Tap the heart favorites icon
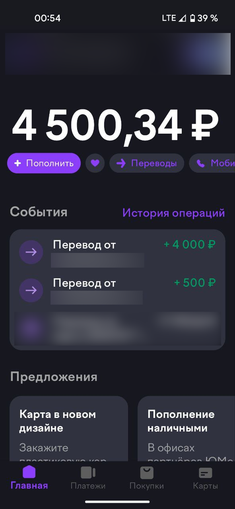235x509 pixels. click(x=95, y=163)
